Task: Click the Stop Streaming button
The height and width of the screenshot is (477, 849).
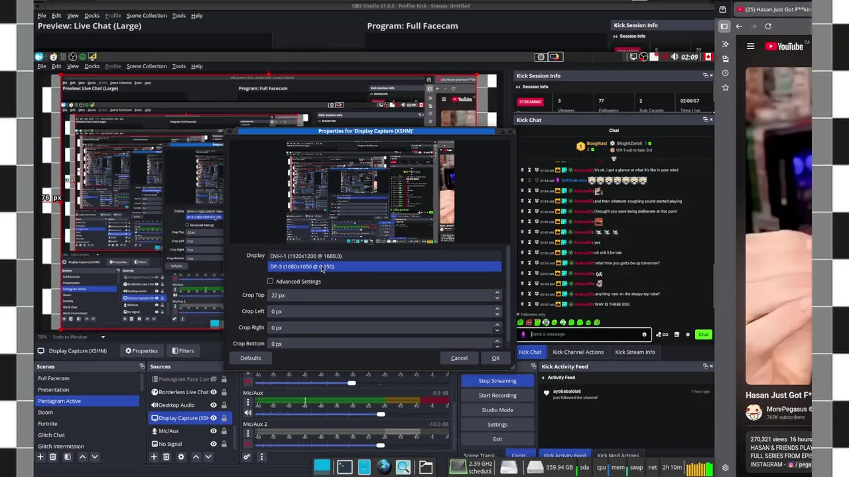Action: (497, 381)
